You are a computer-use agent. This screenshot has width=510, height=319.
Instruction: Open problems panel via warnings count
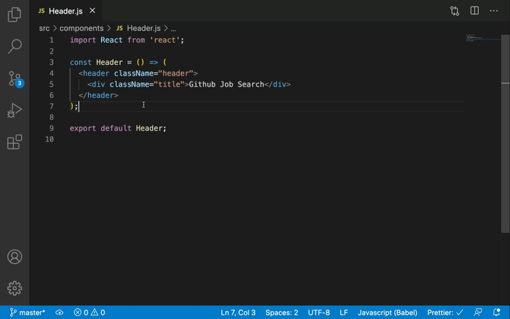tap(98, 313)
